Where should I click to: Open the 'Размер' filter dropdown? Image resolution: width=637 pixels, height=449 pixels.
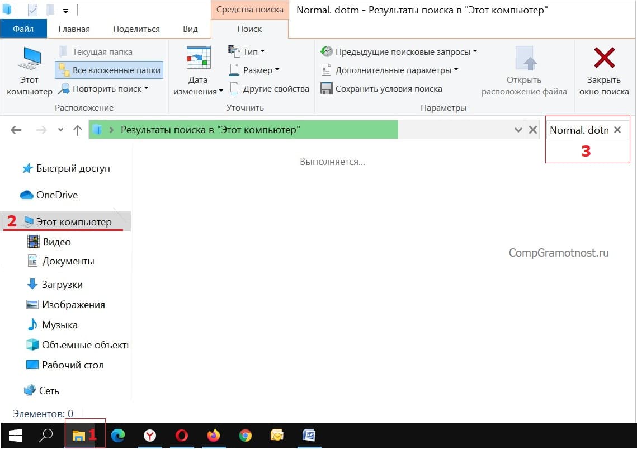tap(254, 70)
